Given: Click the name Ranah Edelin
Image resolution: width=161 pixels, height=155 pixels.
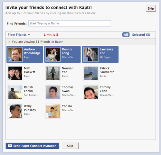Looking at the screenshot, I should 28,89.
